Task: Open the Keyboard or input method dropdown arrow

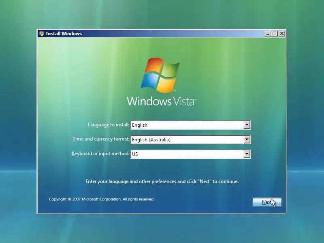Action: pos(247,154)
